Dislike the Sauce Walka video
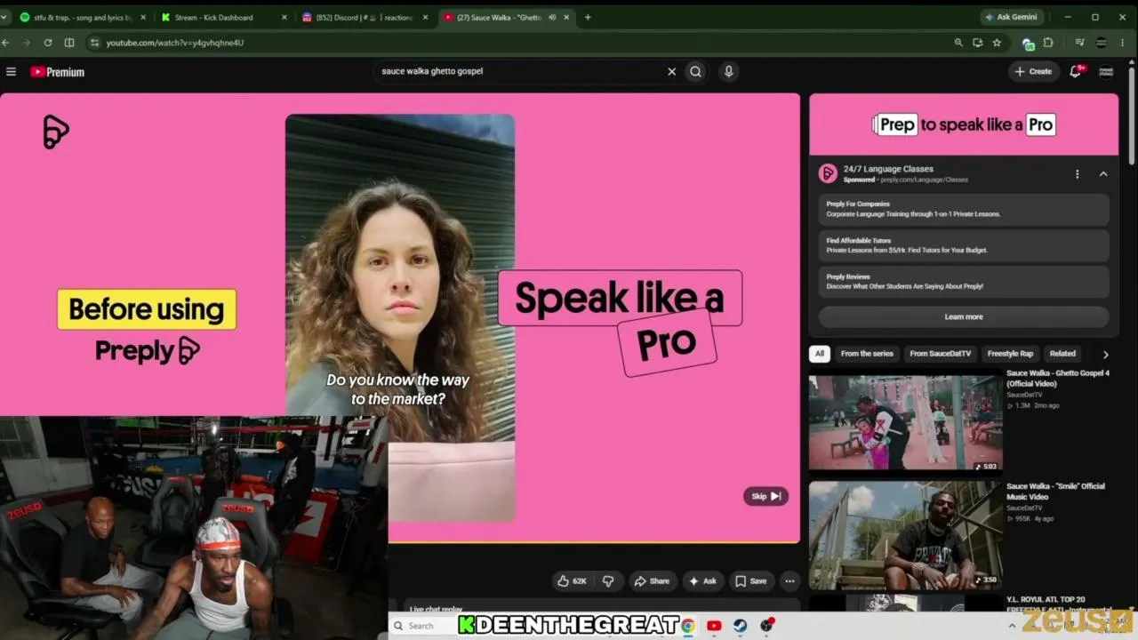This screenshot has height=640, width=1138. click(608, 581)
